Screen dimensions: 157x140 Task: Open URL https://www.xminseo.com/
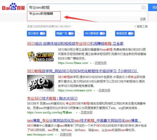pyautogui.click(x=75, y=90)
